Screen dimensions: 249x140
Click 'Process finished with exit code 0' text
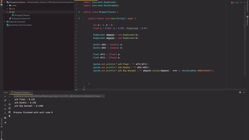(33, 112)
